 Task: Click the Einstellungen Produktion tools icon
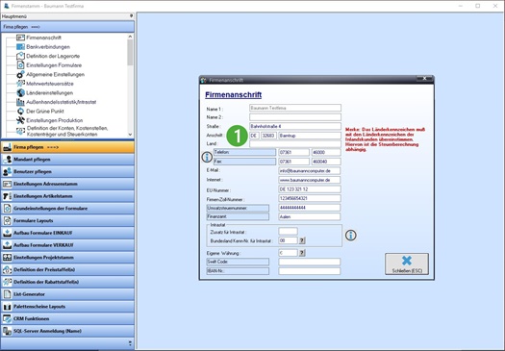point(20,120)
